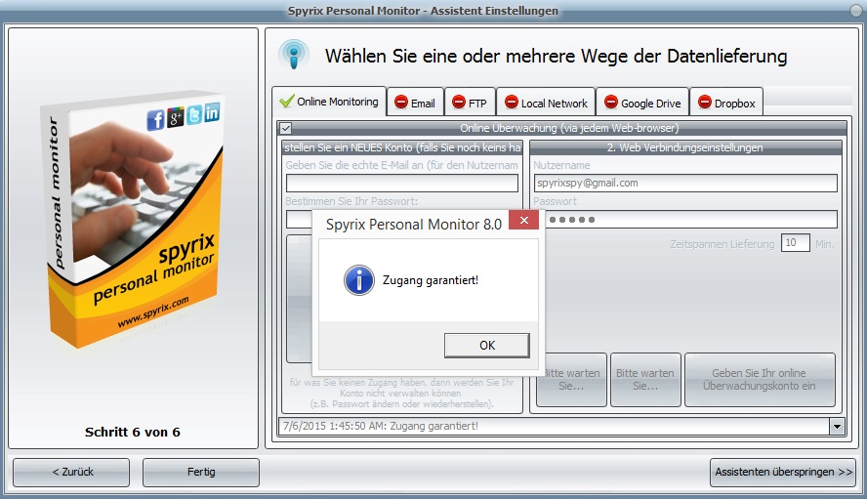
Task: Click the red icon on Google Drive tab
Action: tap(610, 103)
